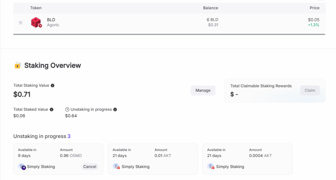Sort tokens by the Price column header
Image resolution: width=336 pixels, height=180 pixels.
[314, 8]
